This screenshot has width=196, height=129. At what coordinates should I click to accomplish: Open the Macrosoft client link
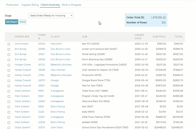56,44
